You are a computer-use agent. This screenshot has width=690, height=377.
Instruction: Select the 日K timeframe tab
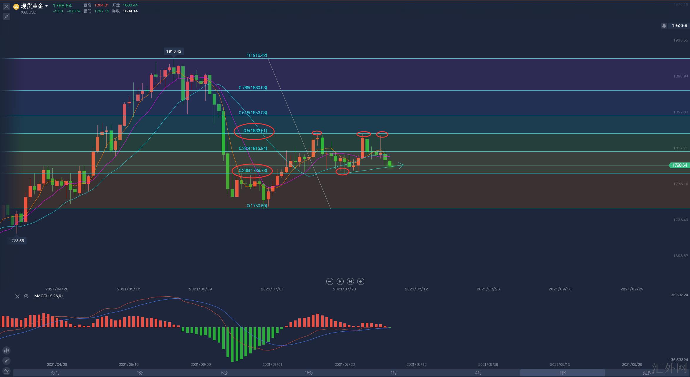tap(562, 373)
